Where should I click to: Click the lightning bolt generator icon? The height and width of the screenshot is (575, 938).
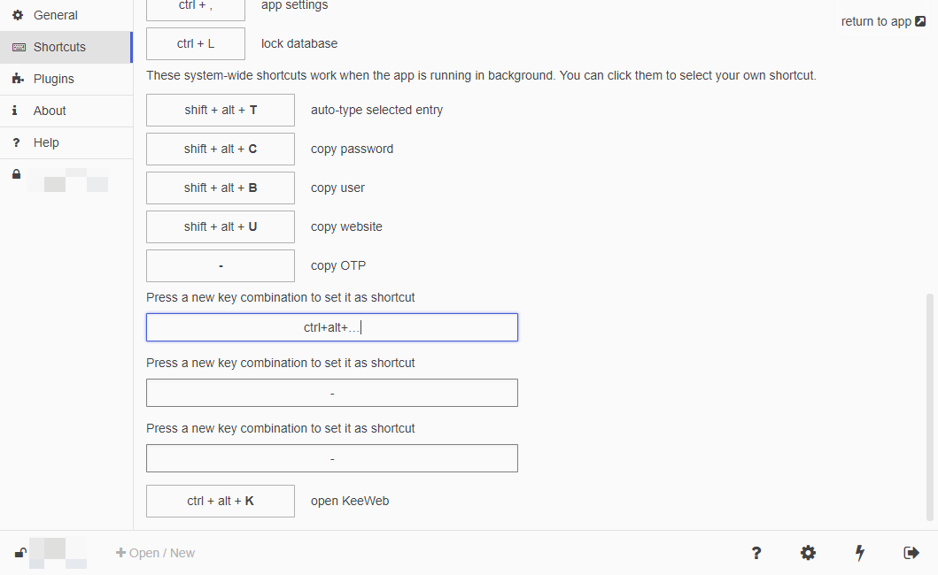860,553
